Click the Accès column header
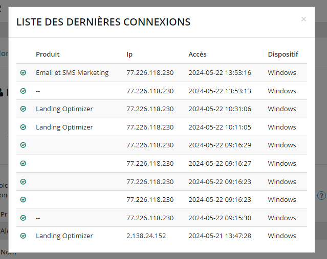This screenshot has width=327, height=259. [198, 54]
